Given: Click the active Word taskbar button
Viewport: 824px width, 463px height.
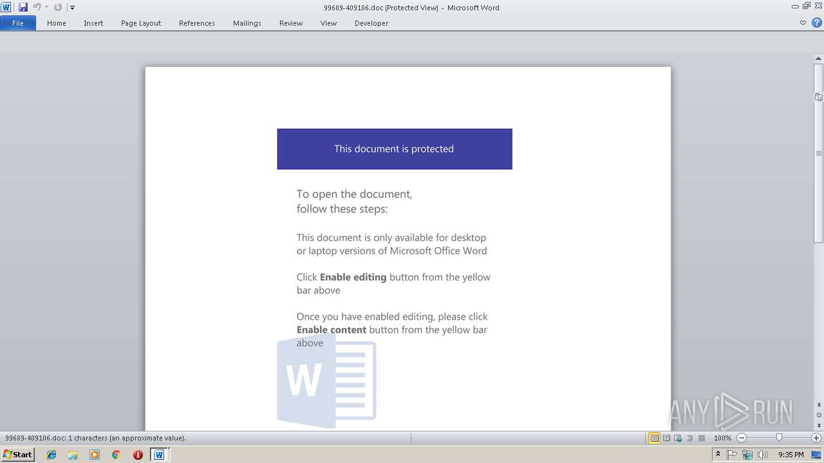Looking at the screenshot, I should click(x=159, y=455).
